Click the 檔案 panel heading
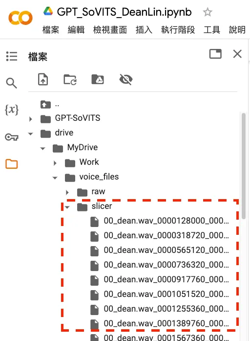The width and height of the screenshot is (250, 341). 38,57
